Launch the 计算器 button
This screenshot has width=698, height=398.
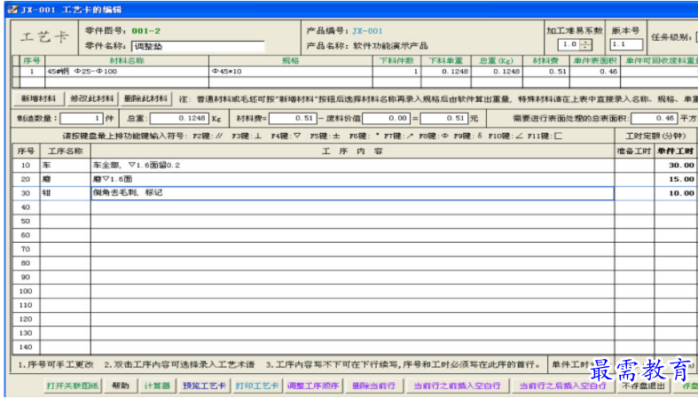157,386
